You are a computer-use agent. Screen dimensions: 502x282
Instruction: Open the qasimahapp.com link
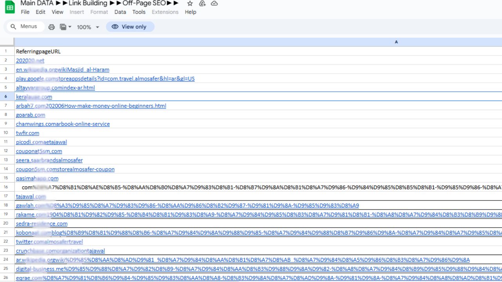tap(37, 178)
